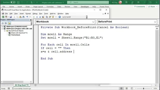Viewport: 160px width, 90px height.
Task: Click the diamond premium icon in Excel title bar
Action: 126,2
